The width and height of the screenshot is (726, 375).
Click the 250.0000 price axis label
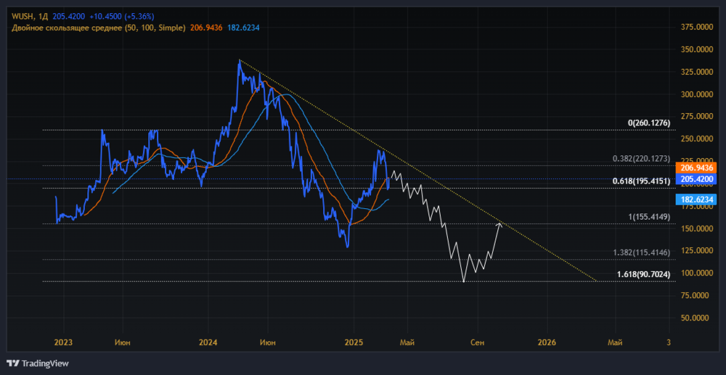coord(697,139)
